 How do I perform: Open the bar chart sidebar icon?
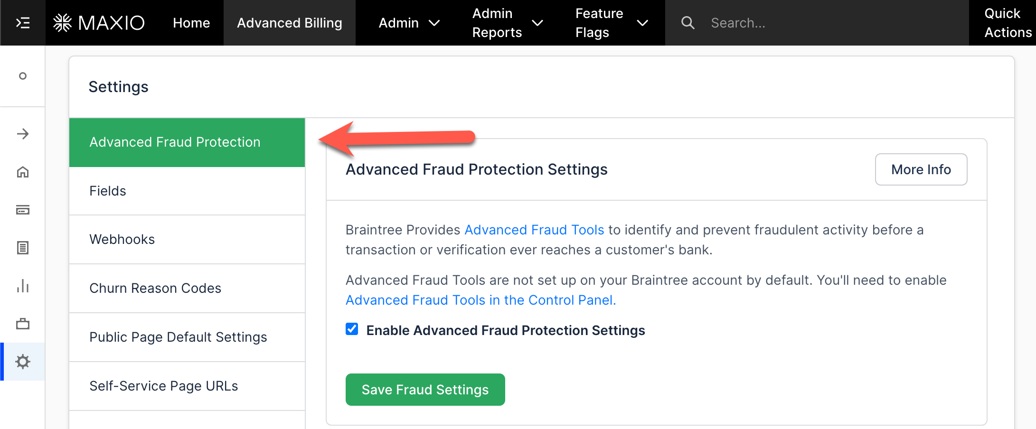coord(23,286)
